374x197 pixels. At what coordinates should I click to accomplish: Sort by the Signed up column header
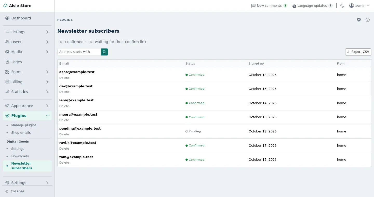pos(256,64)
